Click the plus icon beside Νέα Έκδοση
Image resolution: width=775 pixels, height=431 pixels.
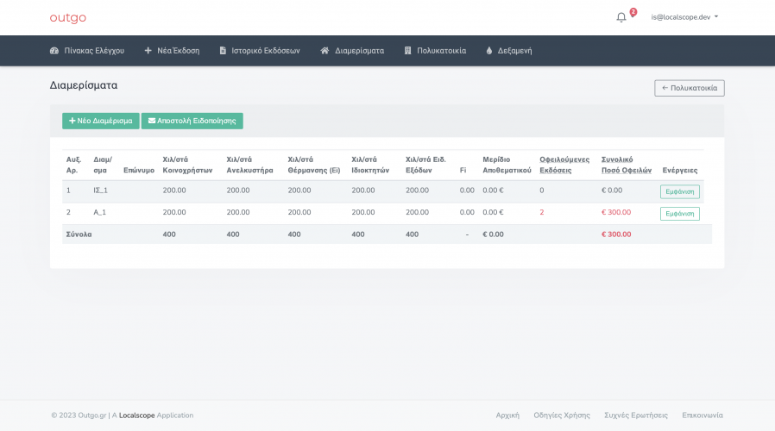[x=148, y=50]
